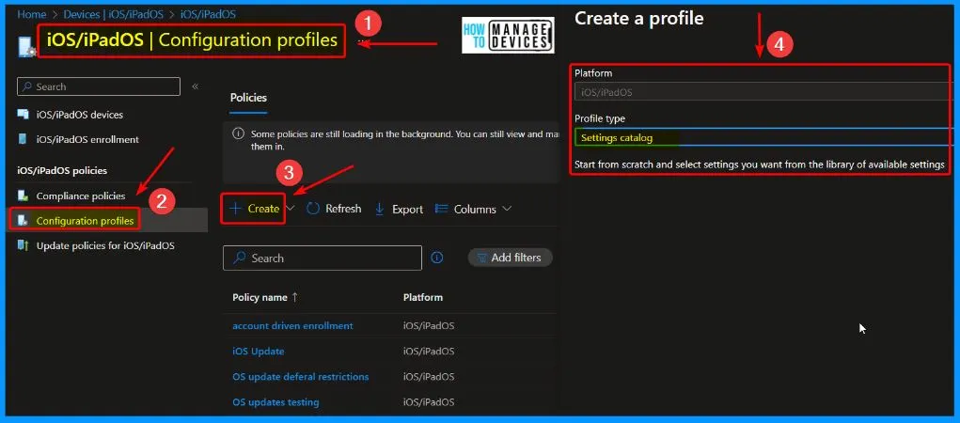
Task: Open iOS/iPadOS devices in sidebar
Action: coord(80,115)
